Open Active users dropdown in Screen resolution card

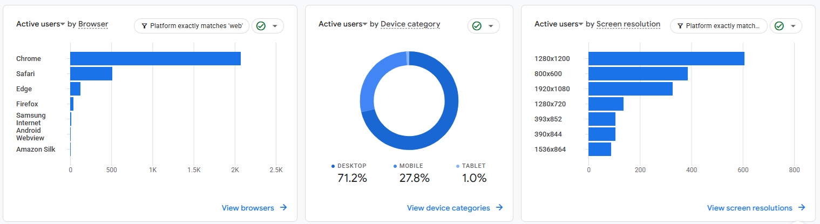click(x=559, y=24)
